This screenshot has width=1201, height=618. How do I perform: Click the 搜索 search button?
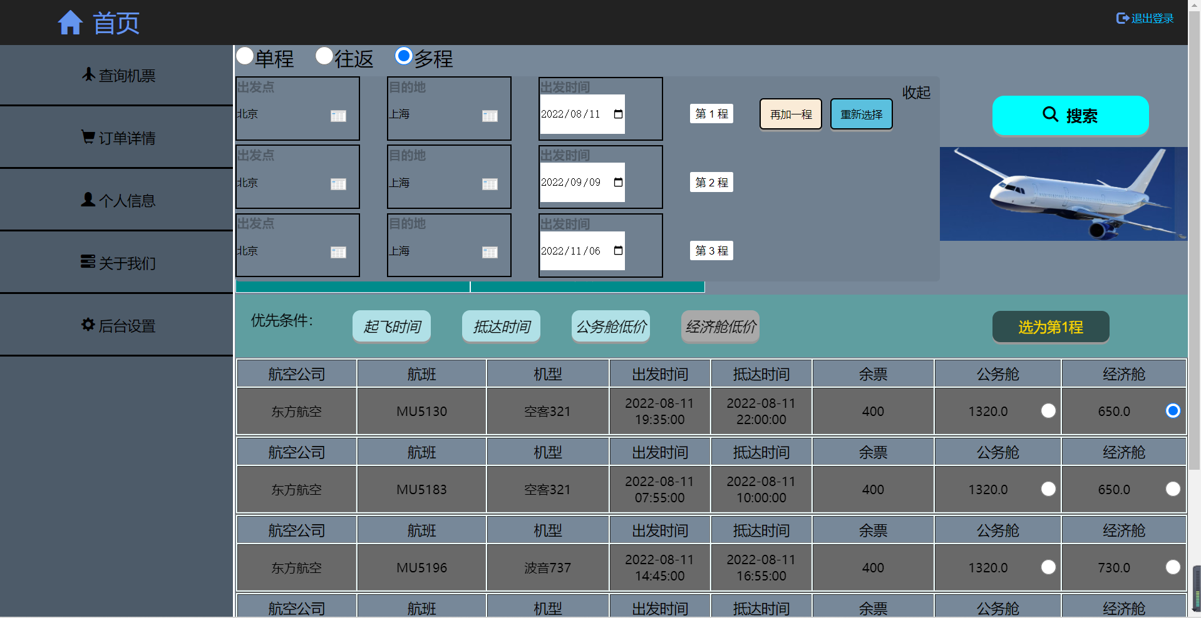[1071, 115]
